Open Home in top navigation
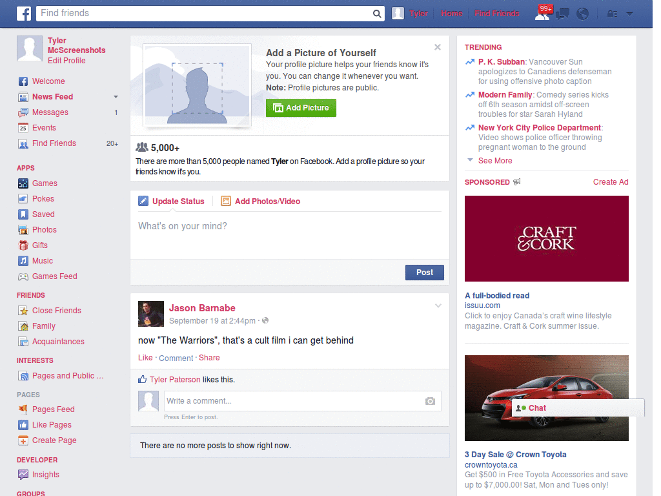 (x=451, y=14)
